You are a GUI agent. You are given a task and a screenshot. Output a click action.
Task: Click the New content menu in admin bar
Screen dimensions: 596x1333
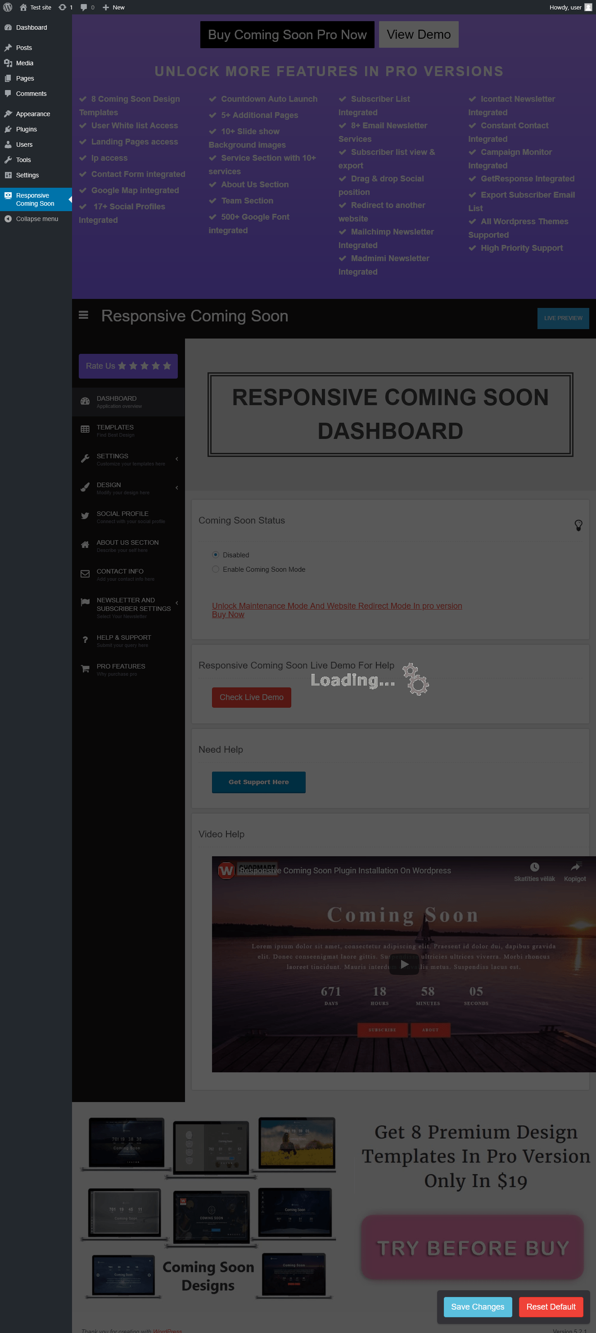(113, 7)
